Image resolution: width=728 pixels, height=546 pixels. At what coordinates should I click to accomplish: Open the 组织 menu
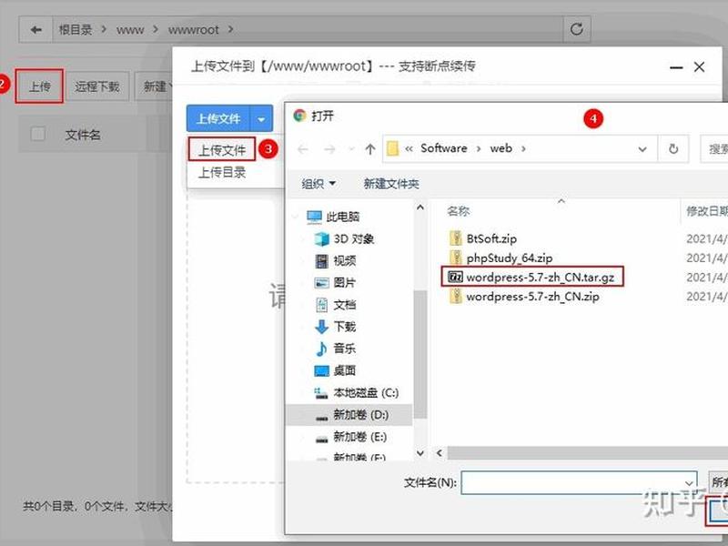pos(318,184)
